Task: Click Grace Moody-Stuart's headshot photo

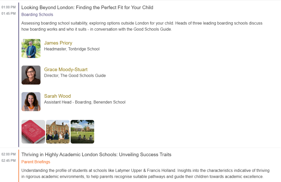Action: coord(31,75)
